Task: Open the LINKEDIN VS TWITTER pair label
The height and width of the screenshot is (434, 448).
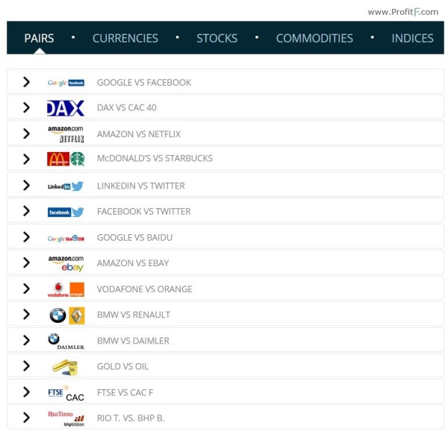Action: coord(141,186)
